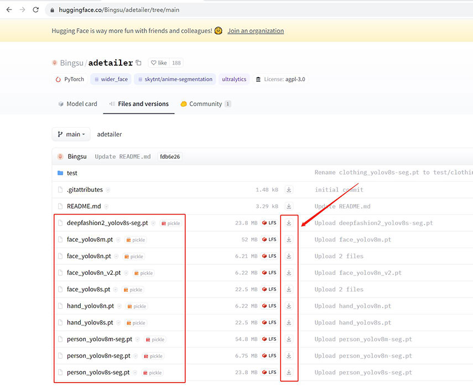Click the browser reload page icon
This screenshot has height=391, width=473.
point(36,10)
